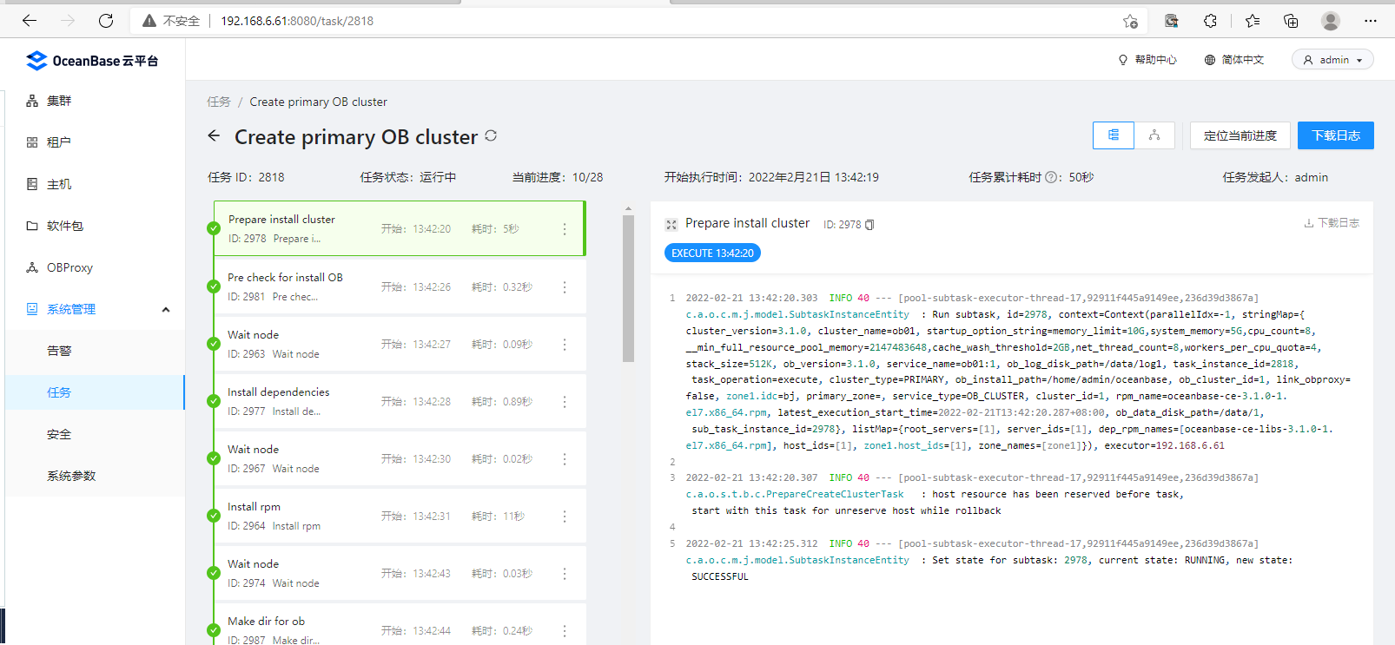Open more options for Make dir for ob
Image resolution: width=1395 pixels, height=645 pixels.
[565, 631]
